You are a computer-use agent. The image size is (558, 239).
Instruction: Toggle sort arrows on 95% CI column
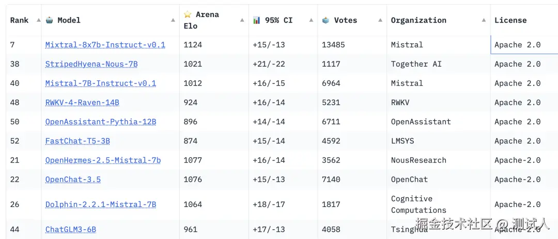click(x=311, y=20)
